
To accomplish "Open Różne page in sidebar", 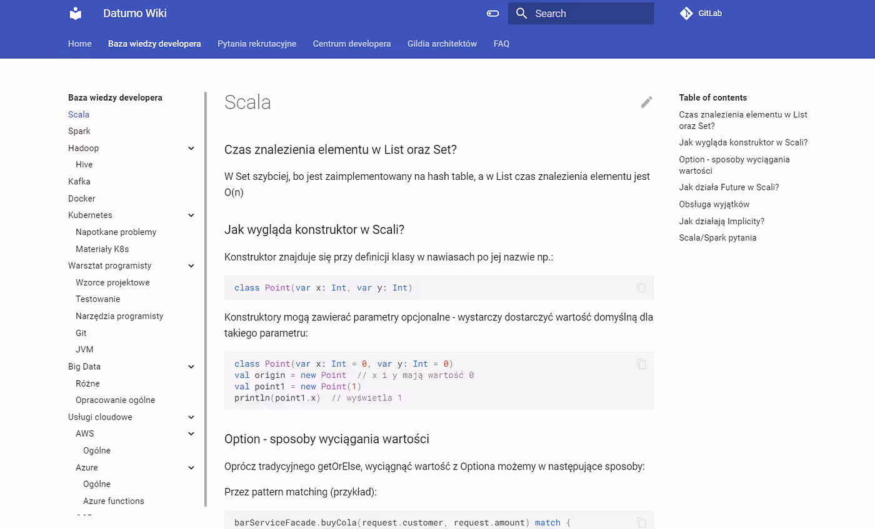I will click(x=87, y=383).
